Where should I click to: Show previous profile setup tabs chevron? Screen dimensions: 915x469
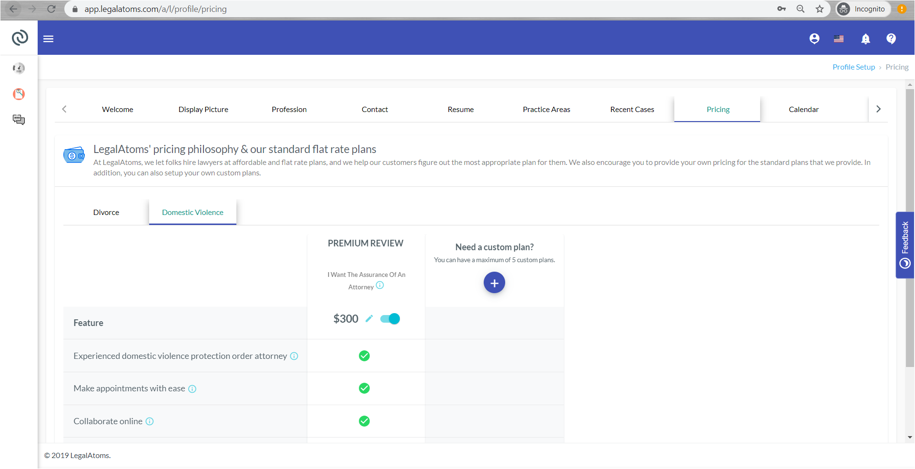click(64, 109)
